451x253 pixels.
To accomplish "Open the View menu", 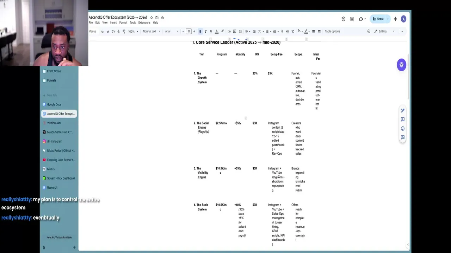I will (x=105, y=23).
